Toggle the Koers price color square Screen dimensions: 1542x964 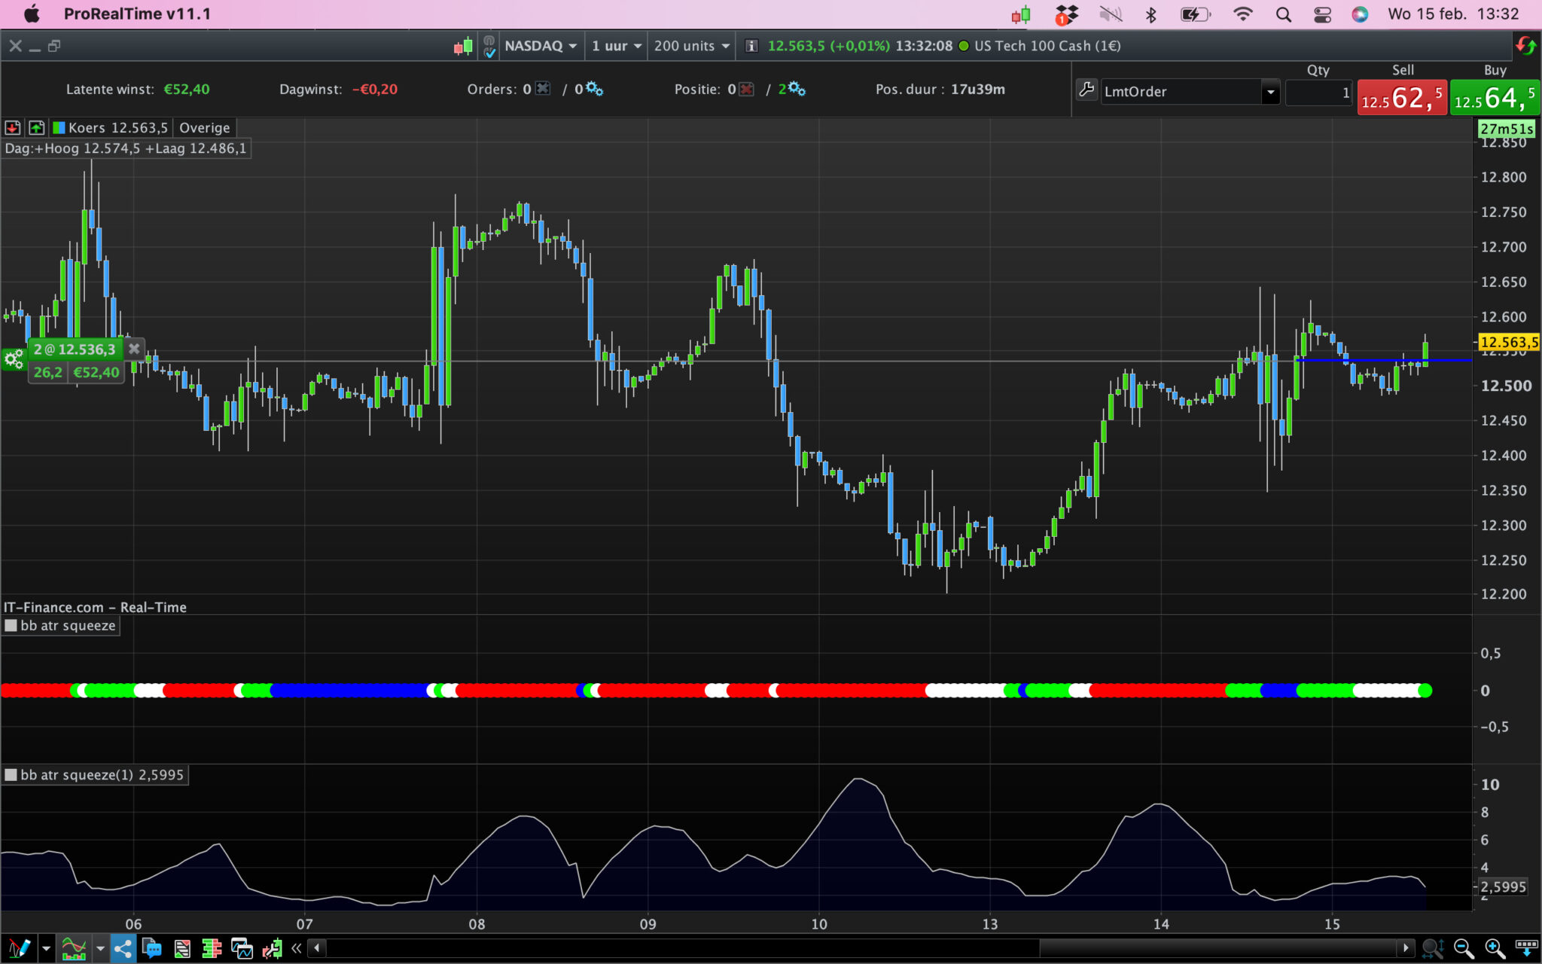point(59,127)
